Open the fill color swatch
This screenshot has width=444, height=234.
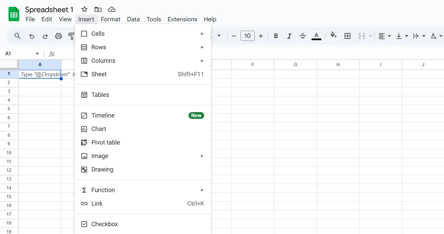click(x=334, y=36)
